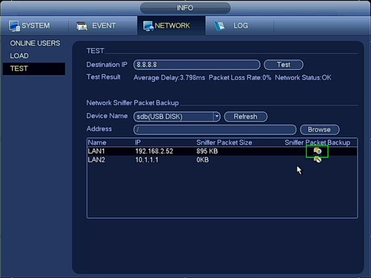Run the Test button for destination IP

[x=283, y=65]
